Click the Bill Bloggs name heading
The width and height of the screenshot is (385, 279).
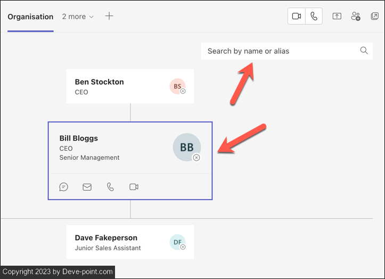click(79, 138)
